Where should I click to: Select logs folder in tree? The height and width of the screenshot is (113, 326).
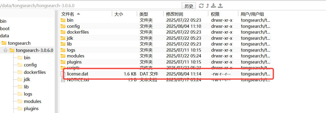28,94
